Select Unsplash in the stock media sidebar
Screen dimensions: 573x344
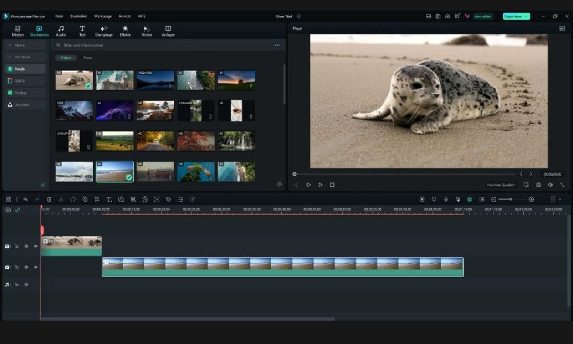(25, 105)
